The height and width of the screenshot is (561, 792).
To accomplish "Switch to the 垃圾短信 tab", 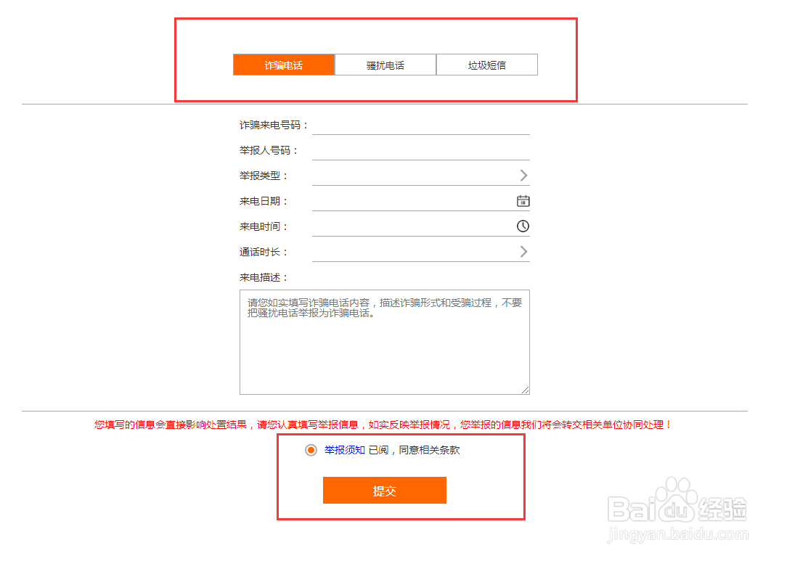I will (x=486, y=65).
